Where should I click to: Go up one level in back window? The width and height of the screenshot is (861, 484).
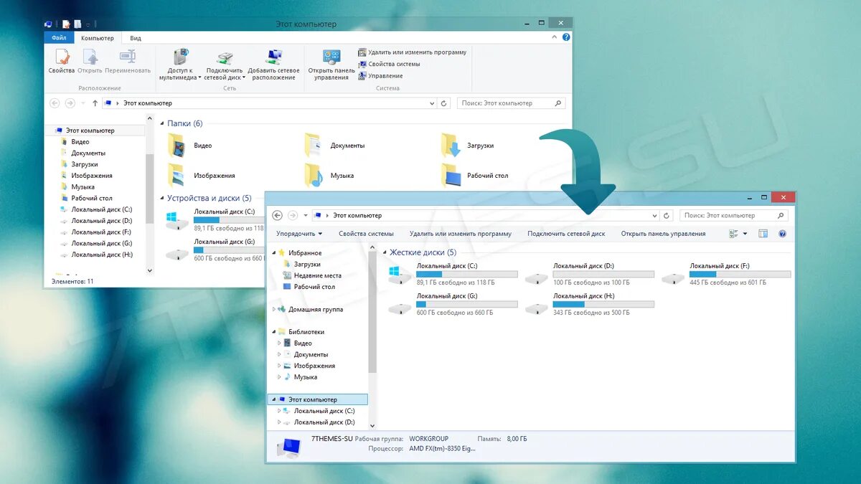(95, 103)
